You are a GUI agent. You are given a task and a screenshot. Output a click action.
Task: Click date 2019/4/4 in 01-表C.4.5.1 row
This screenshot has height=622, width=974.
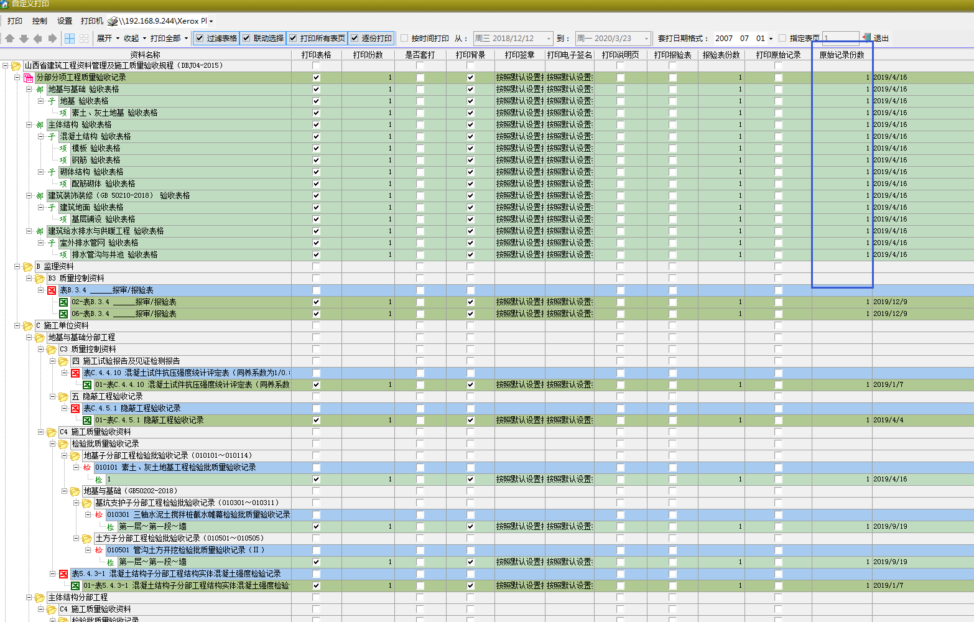click(x=888, y=420)
